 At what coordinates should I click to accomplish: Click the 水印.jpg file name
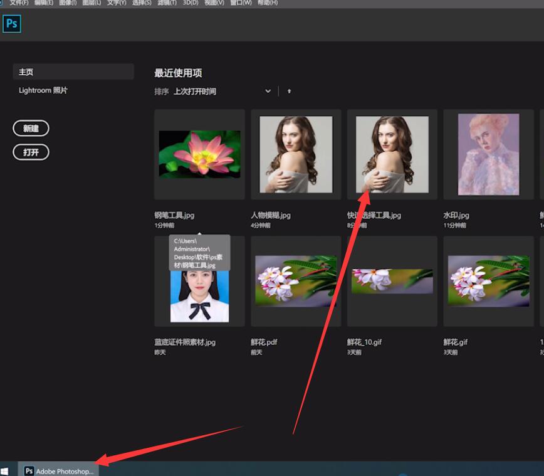(x=456, y=215)
